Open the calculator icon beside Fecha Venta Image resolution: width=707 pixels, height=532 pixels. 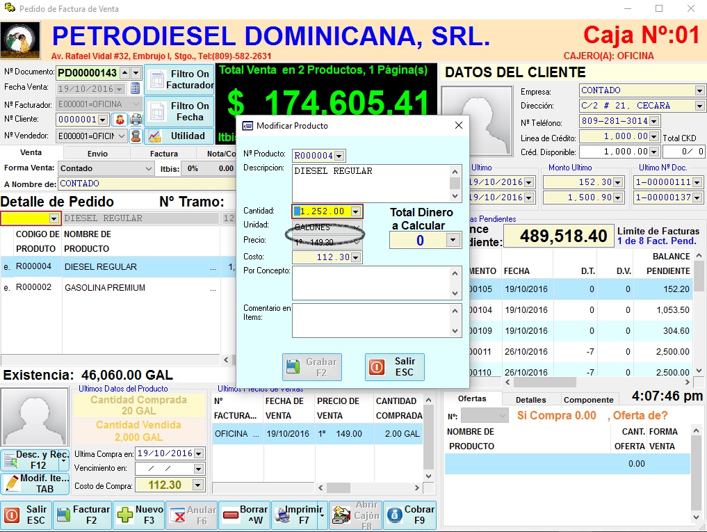click(x=136, y=88)
